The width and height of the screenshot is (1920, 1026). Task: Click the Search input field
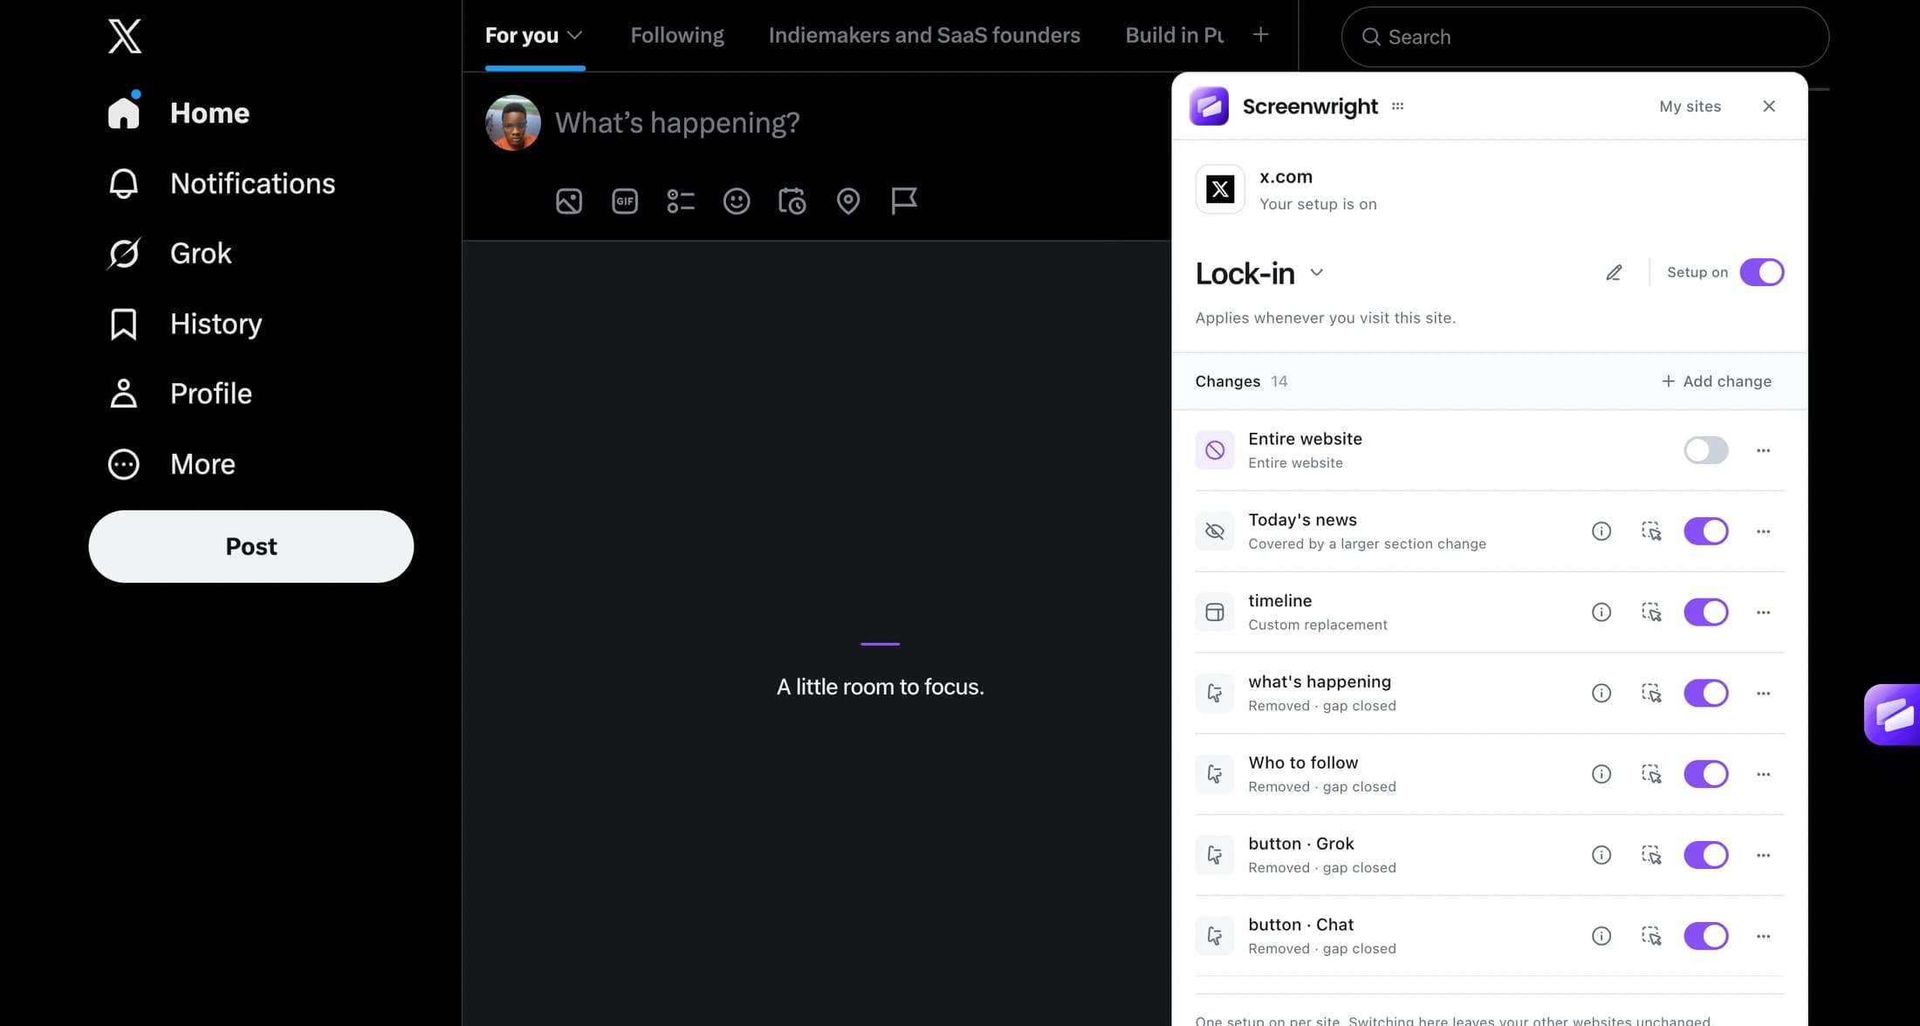1585,37
